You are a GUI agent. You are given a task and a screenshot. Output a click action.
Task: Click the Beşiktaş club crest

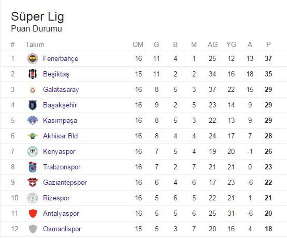(32, 74)
